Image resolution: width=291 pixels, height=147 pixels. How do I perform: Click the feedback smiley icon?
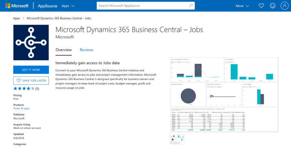273,6
